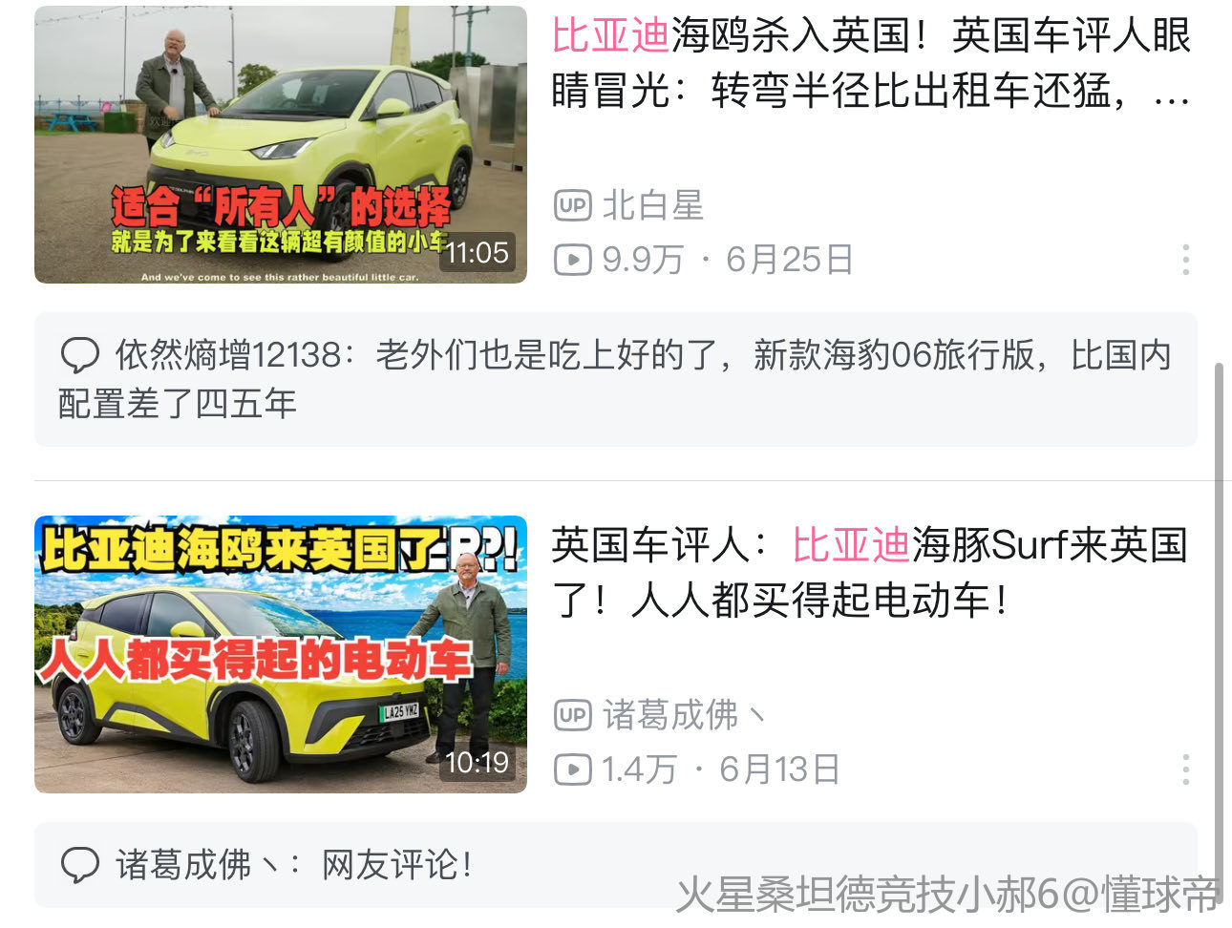Open the three-dot menu for 诸葛成佛's video
The height and width of the screenshot is (928, 1232).
1185,769
